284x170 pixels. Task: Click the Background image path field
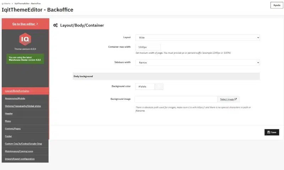(176, 99)
